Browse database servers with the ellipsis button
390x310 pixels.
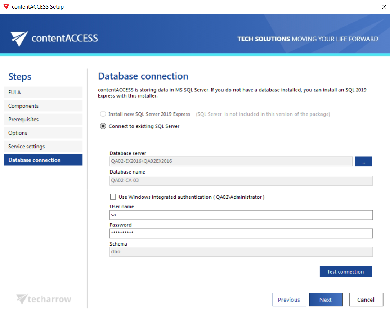[x=363, y=161]
